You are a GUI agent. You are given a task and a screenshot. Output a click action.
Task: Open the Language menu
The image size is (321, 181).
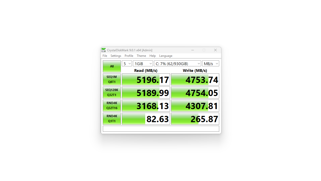tap(166, 56)
